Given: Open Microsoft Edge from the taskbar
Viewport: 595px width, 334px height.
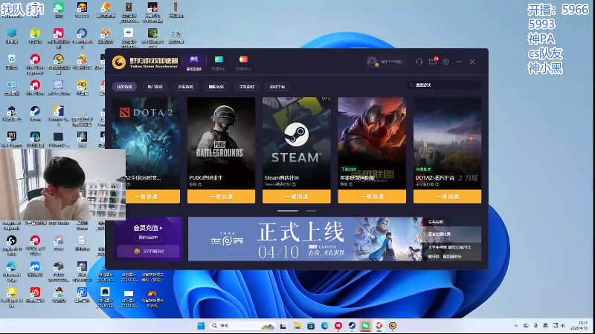Looking at the screenshot, I should (x=324, y=326).
